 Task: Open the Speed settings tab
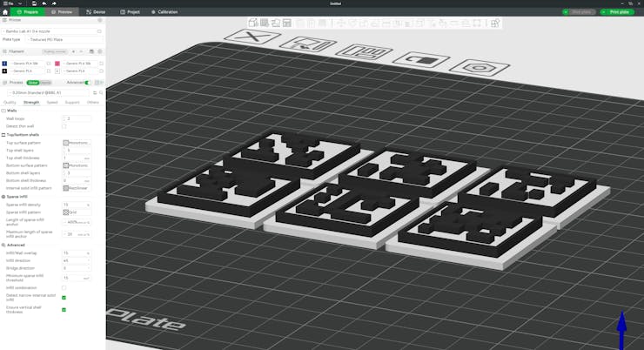52,102
